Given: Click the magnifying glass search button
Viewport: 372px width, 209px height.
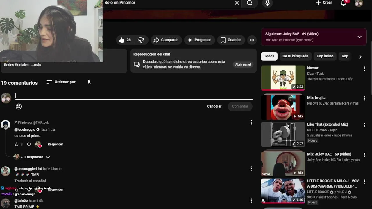Looking at the screenshot, I should (x=250, y=3).
